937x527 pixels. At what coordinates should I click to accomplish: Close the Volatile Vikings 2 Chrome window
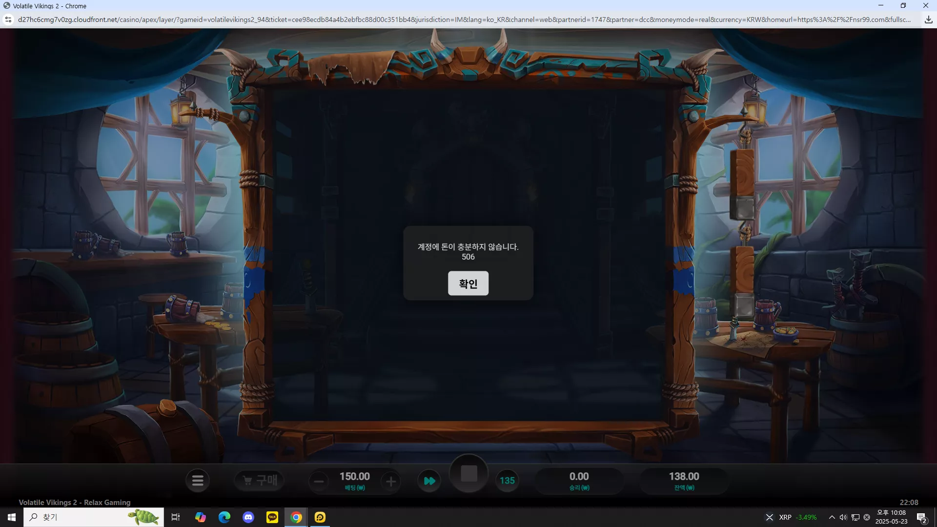[926, 5]
